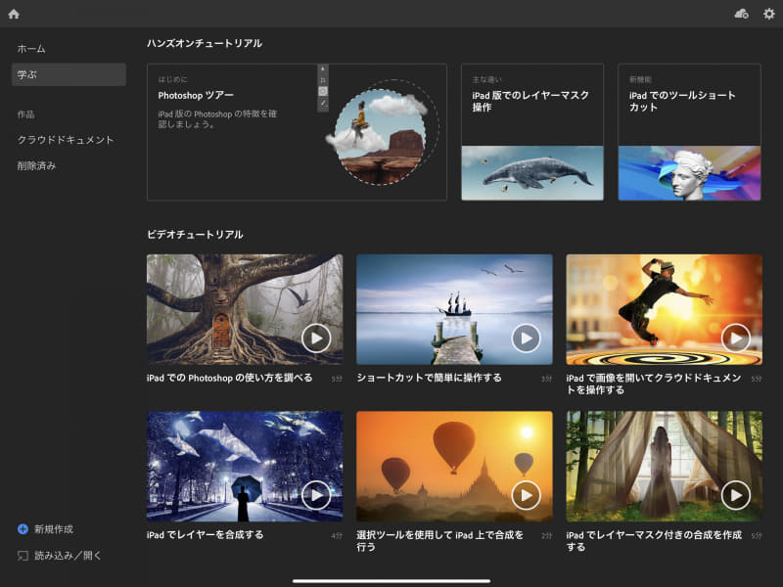783x587 pixels.
Task: Play the tree house video tutorial
Action: pyautogui.click(x=316, y=338)
